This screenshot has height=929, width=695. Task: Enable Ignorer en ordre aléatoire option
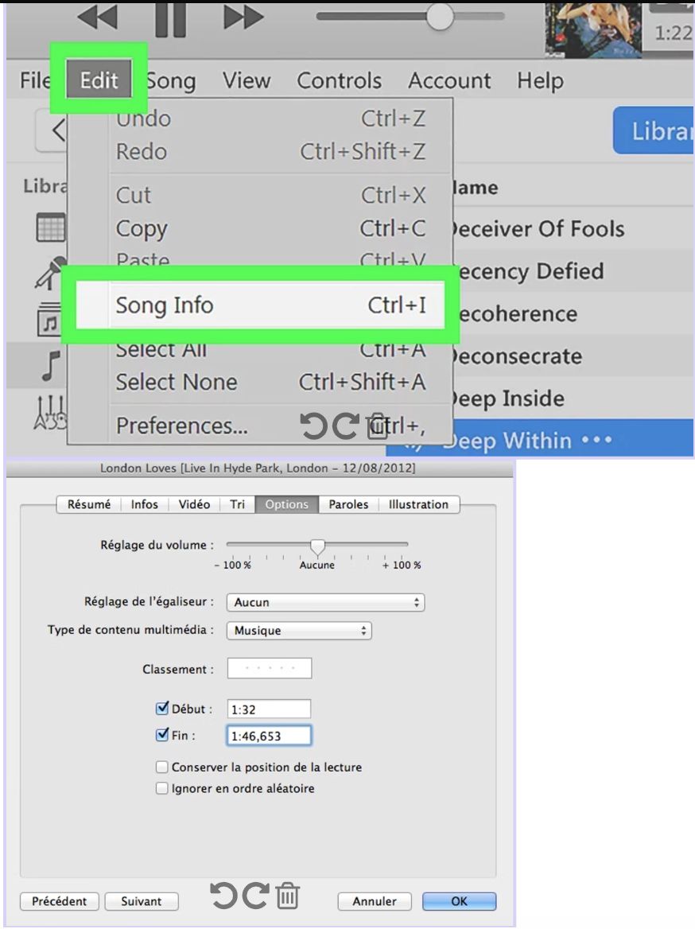[162, 789]
